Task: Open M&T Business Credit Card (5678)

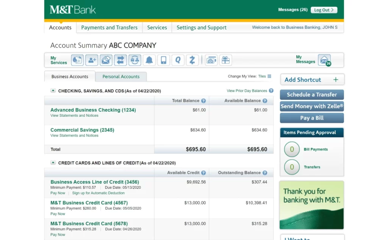Action: (x=89, y=224)
